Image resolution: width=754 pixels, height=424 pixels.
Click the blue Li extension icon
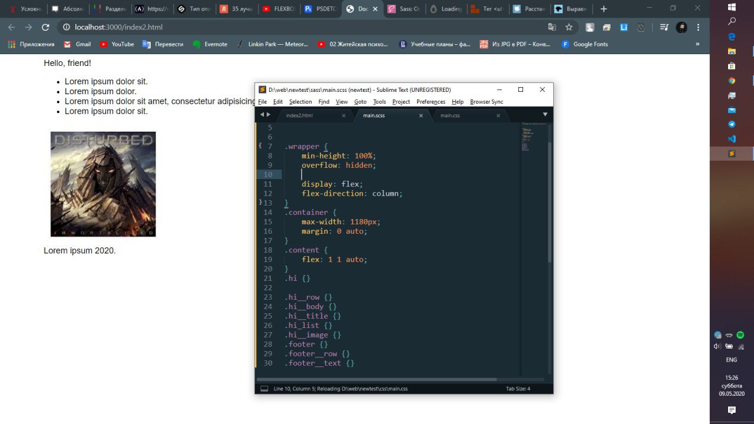tap(623, 27)
